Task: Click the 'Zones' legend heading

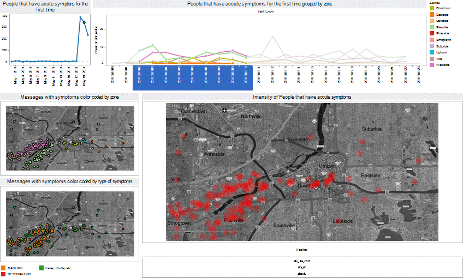Action: (x=435, y=3)
